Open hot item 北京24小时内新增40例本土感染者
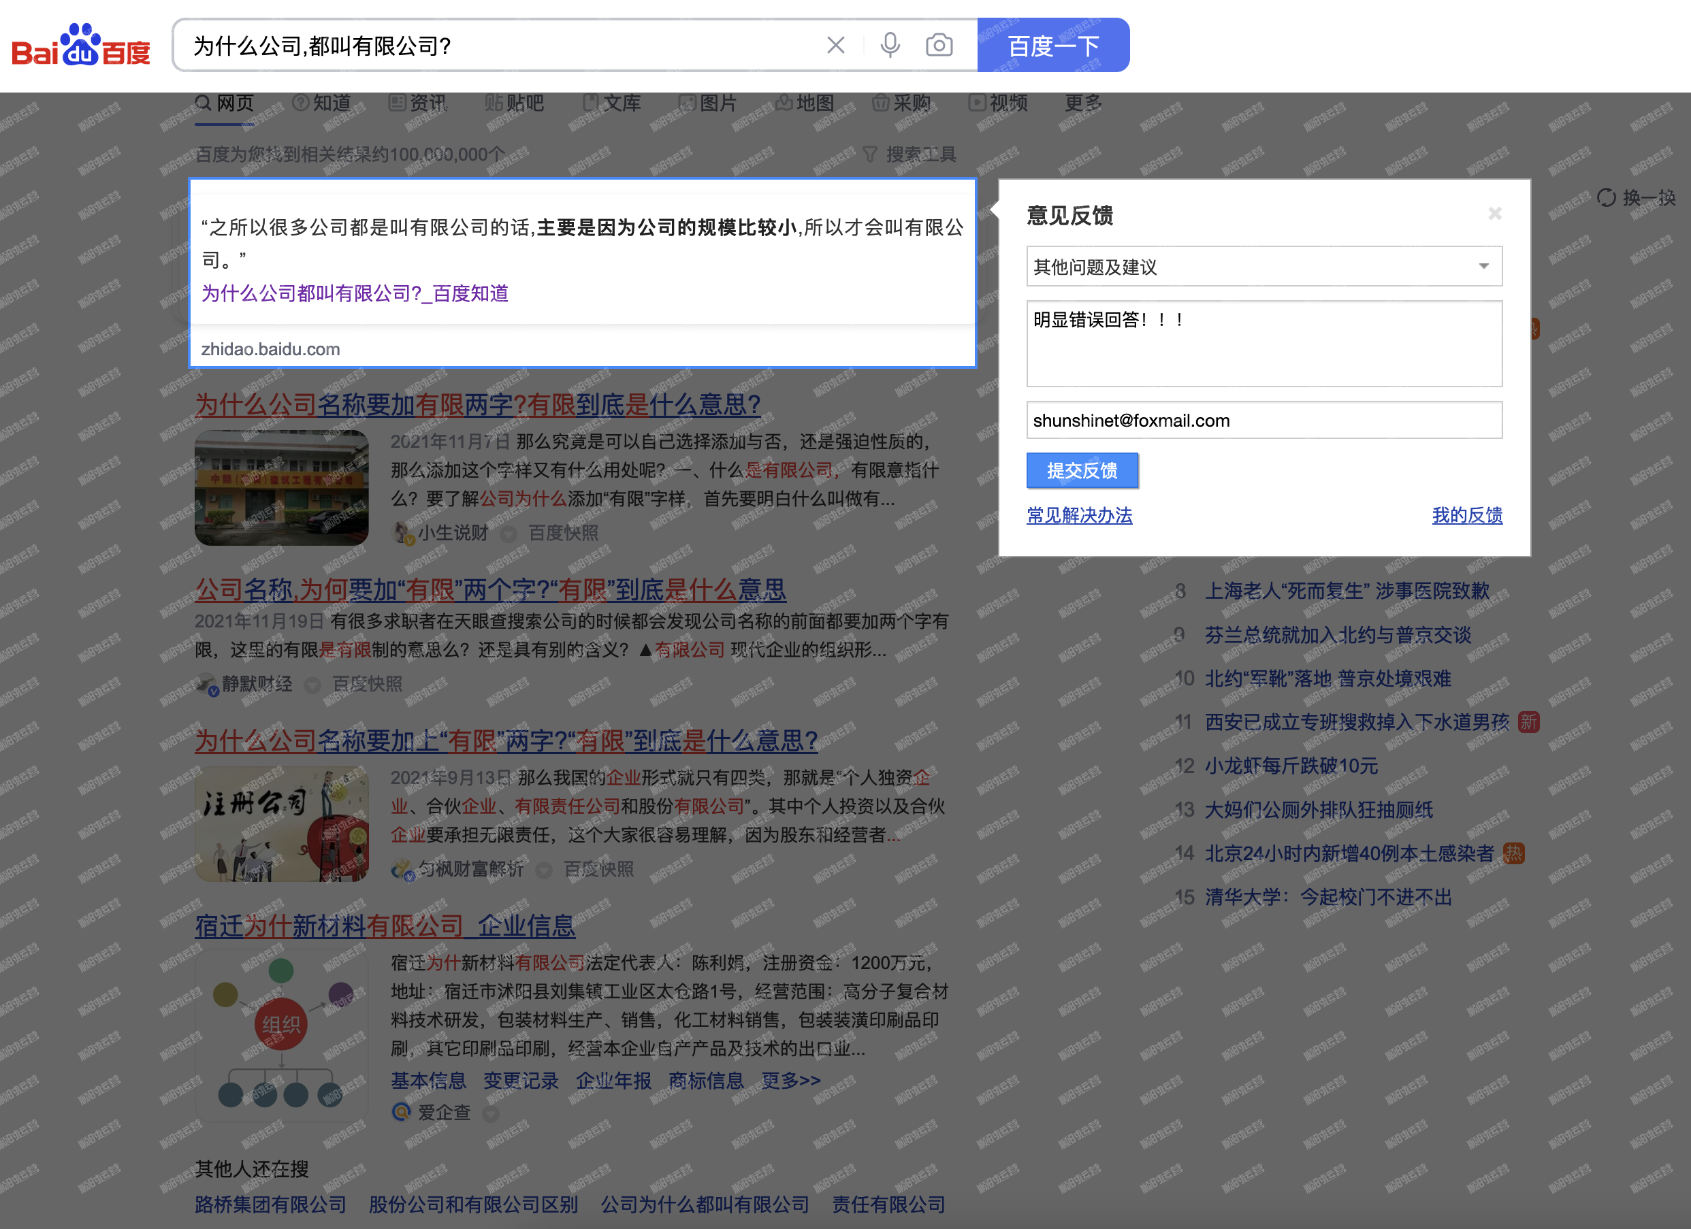Image resolution: width=1691 pixels, height=1229 pixels. (x=1349, y=853)
